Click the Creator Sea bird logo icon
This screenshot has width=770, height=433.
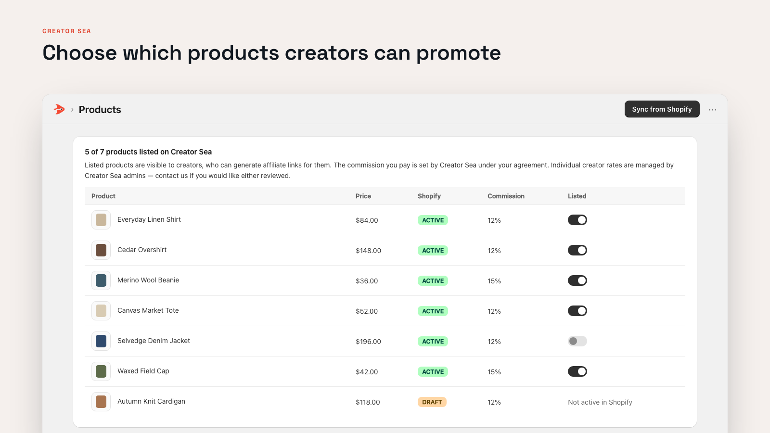[59, 109]
